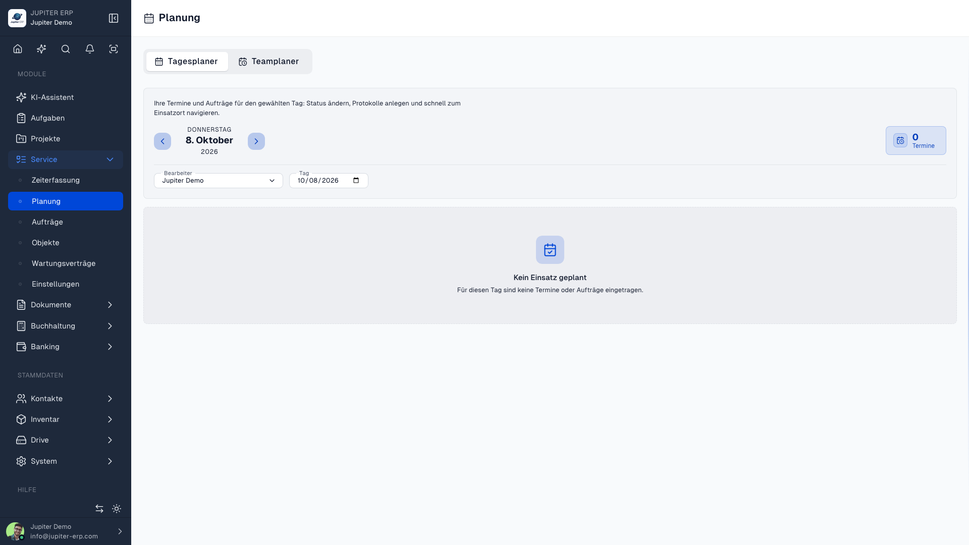Toggle light/dark theme sun icon

click(117, 509)
